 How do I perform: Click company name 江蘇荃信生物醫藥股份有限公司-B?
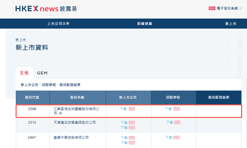click(x=76, y=111)
